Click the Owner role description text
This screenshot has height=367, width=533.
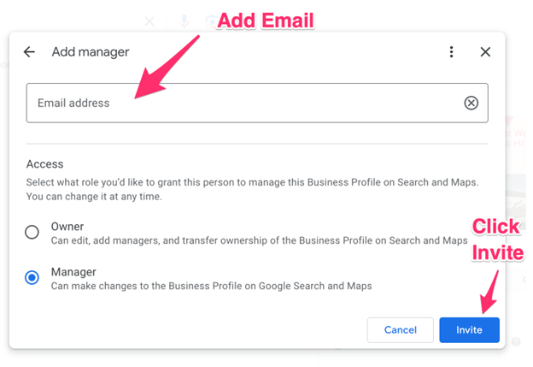[x=260, y=240]
